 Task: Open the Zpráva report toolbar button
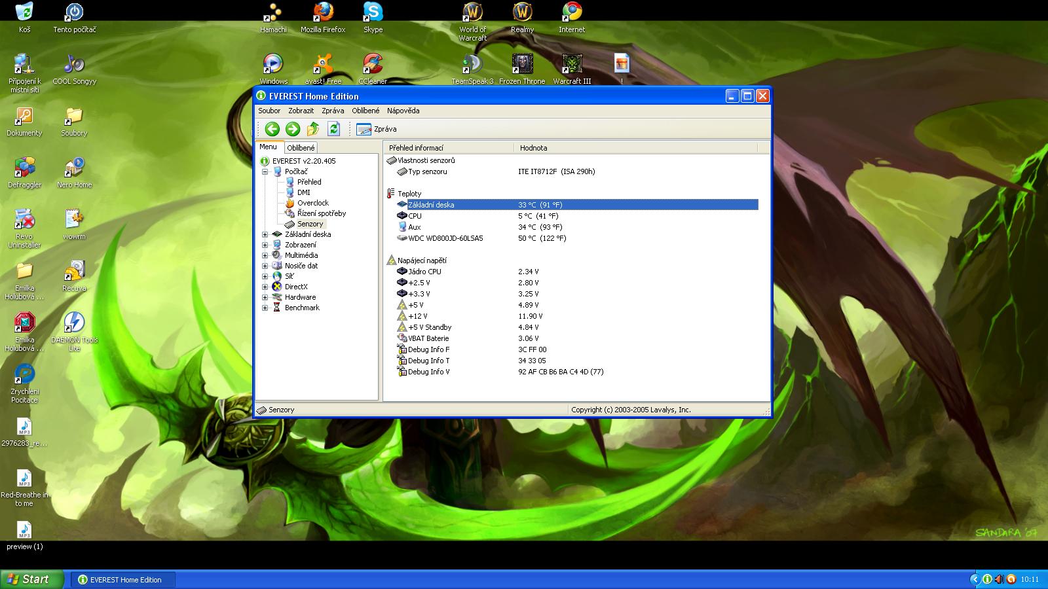click(x=377, y=129)
